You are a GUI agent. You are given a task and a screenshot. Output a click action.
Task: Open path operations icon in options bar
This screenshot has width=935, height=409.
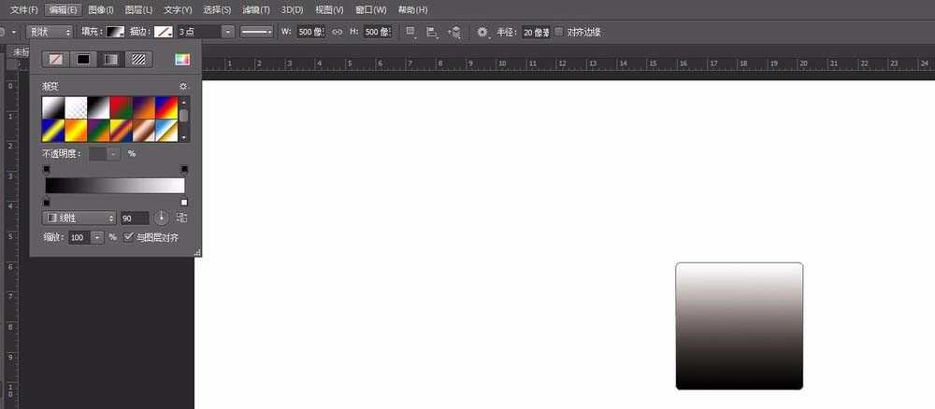coord(410,32)
